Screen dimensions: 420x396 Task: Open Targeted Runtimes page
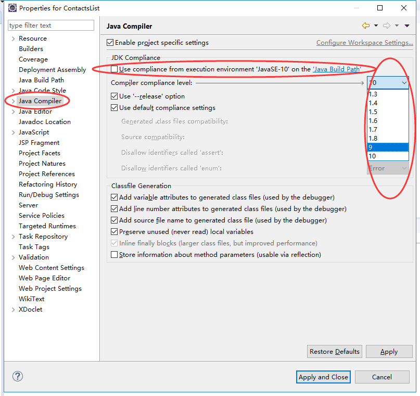click(x=47, y=226)
